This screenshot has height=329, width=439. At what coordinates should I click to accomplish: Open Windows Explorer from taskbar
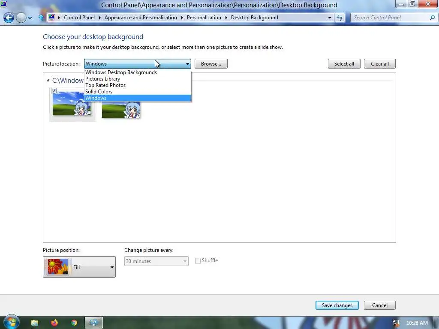tap(34, 323)
